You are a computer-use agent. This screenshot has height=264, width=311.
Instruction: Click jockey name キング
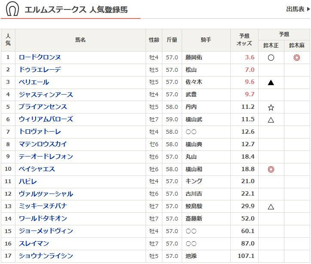[x=194, y=181]
